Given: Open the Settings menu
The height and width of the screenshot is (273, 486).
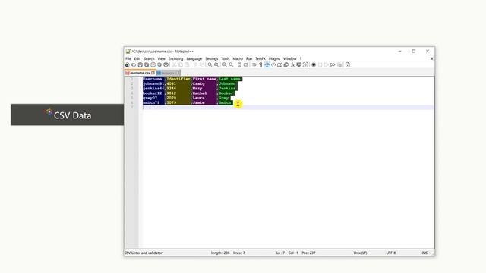Looking at the screenshot, I should 212,58.
